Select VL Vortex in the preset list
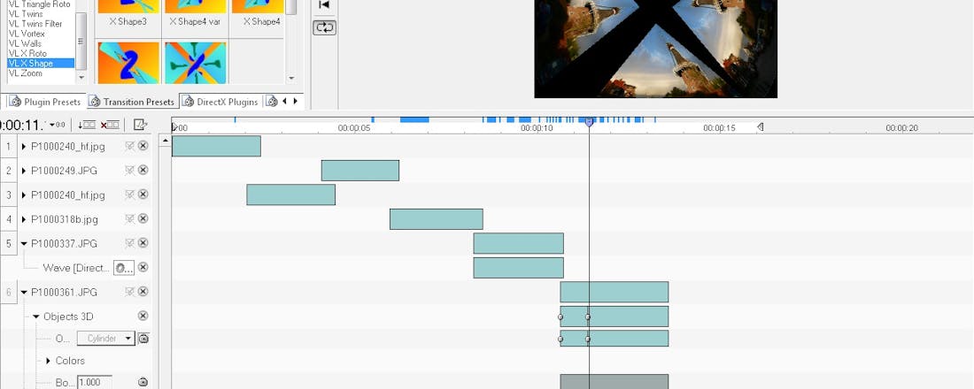Image resolution: width=974 pixels, height=389 pixels. [x=27, y=34]
